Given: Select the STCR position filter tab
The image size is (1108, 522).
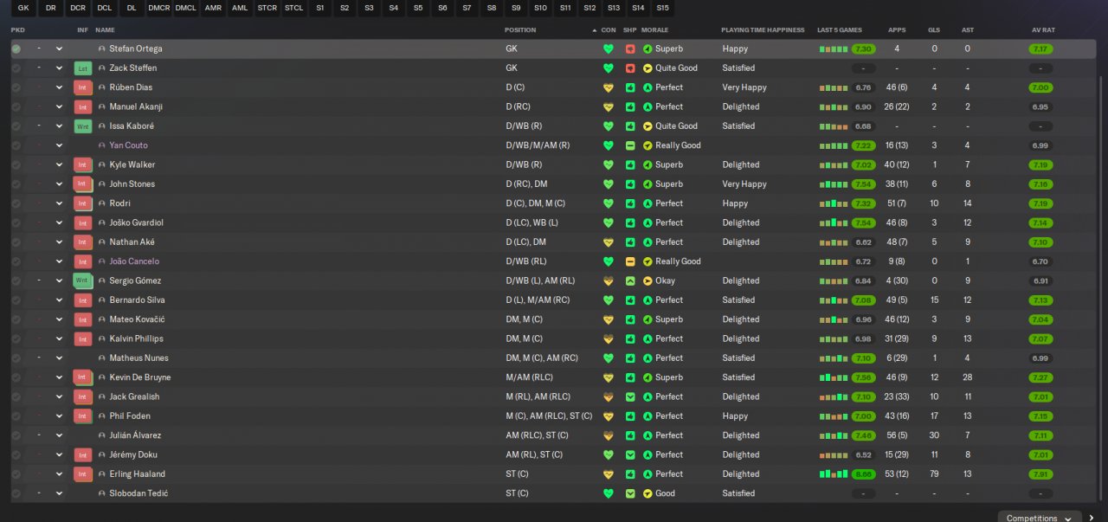Looking at the screenshot, I should point(267,8).
